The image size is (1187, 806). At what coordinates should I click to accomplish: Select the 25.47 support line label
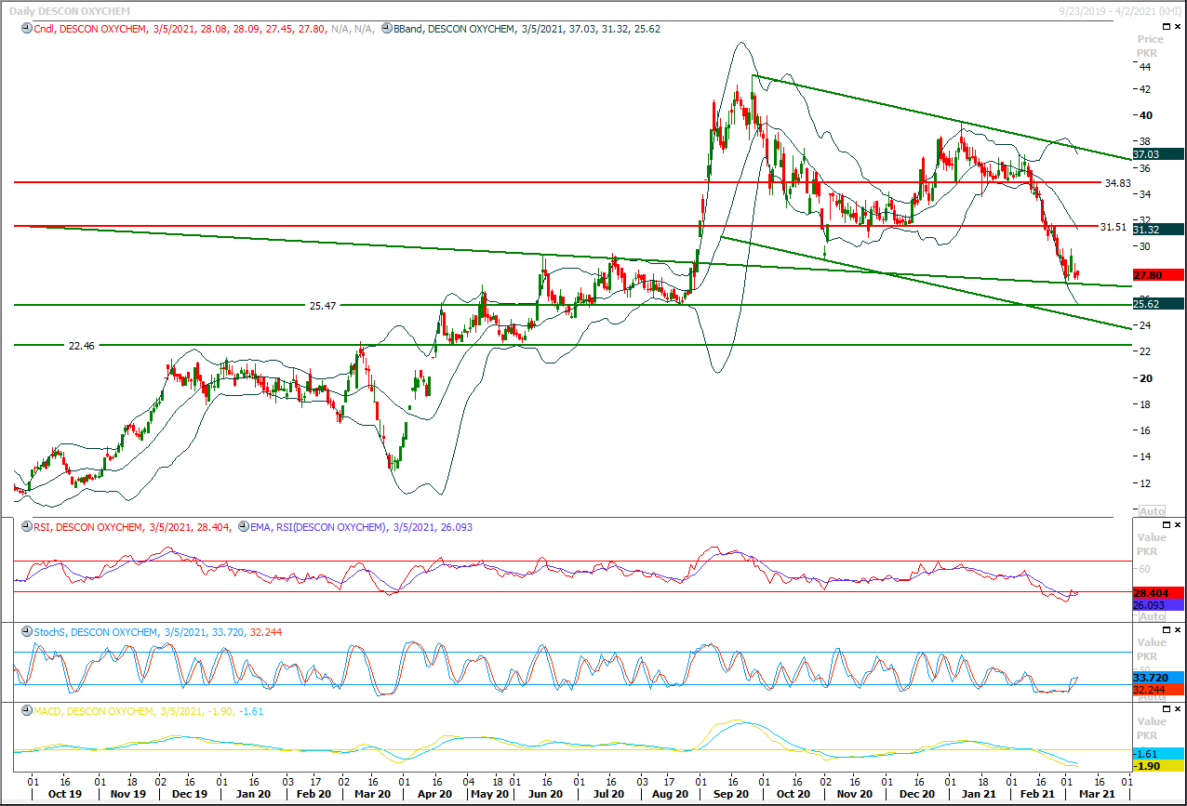pos(323,305)
